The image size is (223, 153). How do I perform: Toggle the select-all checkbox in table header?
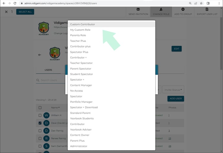click(x=40, y=108)
